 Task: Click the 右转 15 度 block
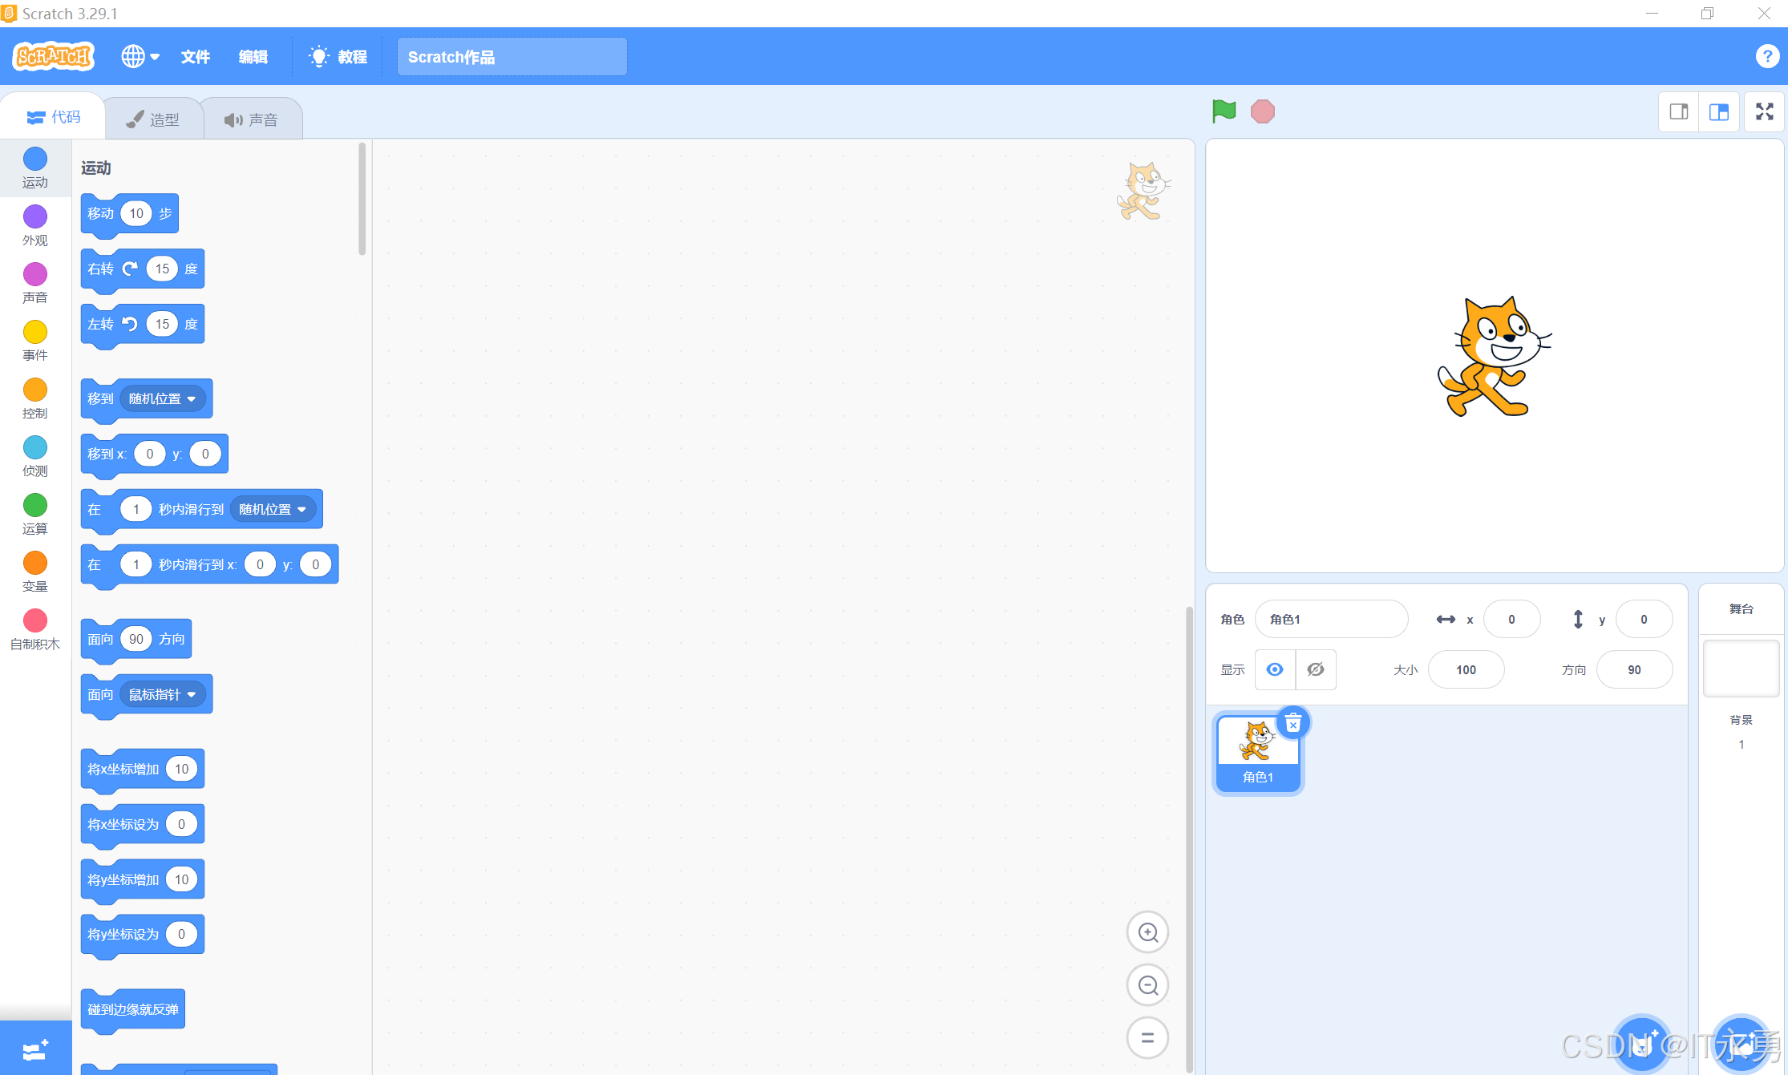tap(142, 269)
